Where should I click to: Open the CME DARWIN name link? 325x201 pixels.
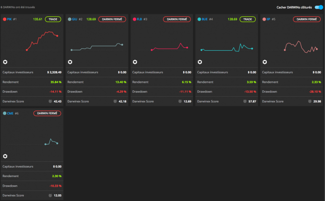point(10,113)
